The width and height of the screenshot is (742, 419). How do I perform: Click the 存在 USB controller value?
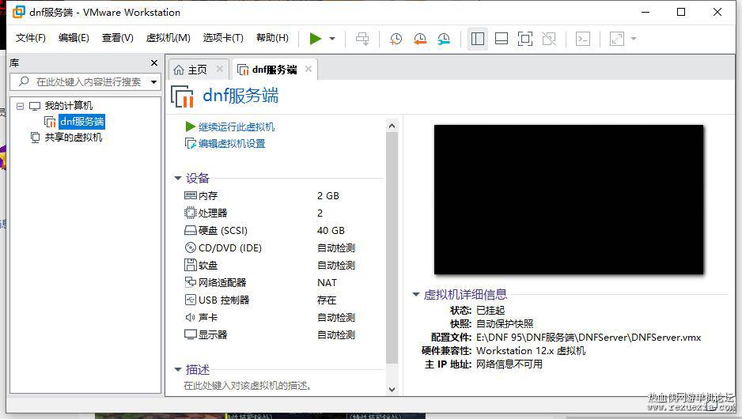[327, 300]
